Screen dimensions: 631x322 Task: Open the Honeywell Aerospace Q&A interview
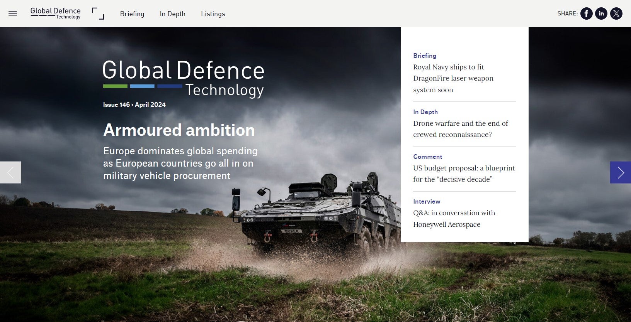coord(454,218)
